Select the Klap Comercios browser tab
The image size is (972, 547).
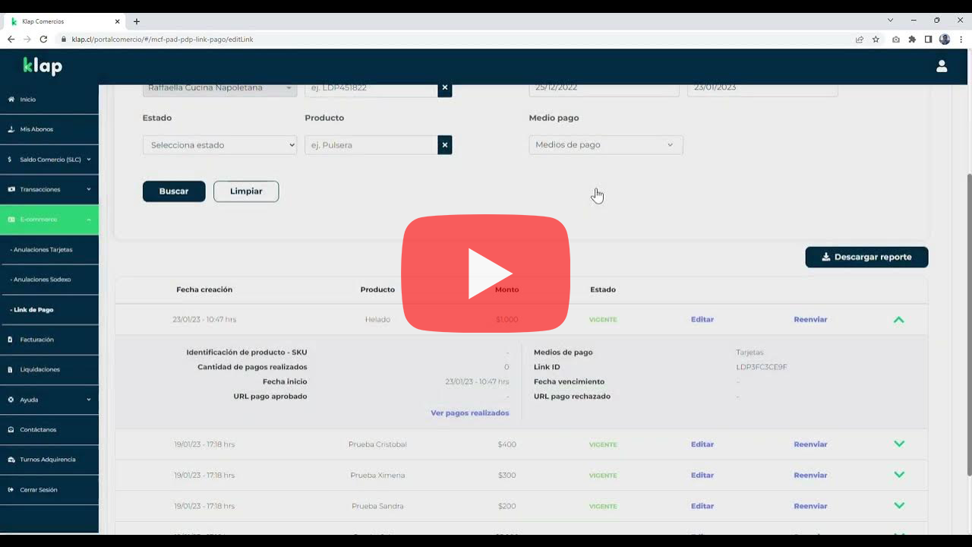[x=65, y=21]
